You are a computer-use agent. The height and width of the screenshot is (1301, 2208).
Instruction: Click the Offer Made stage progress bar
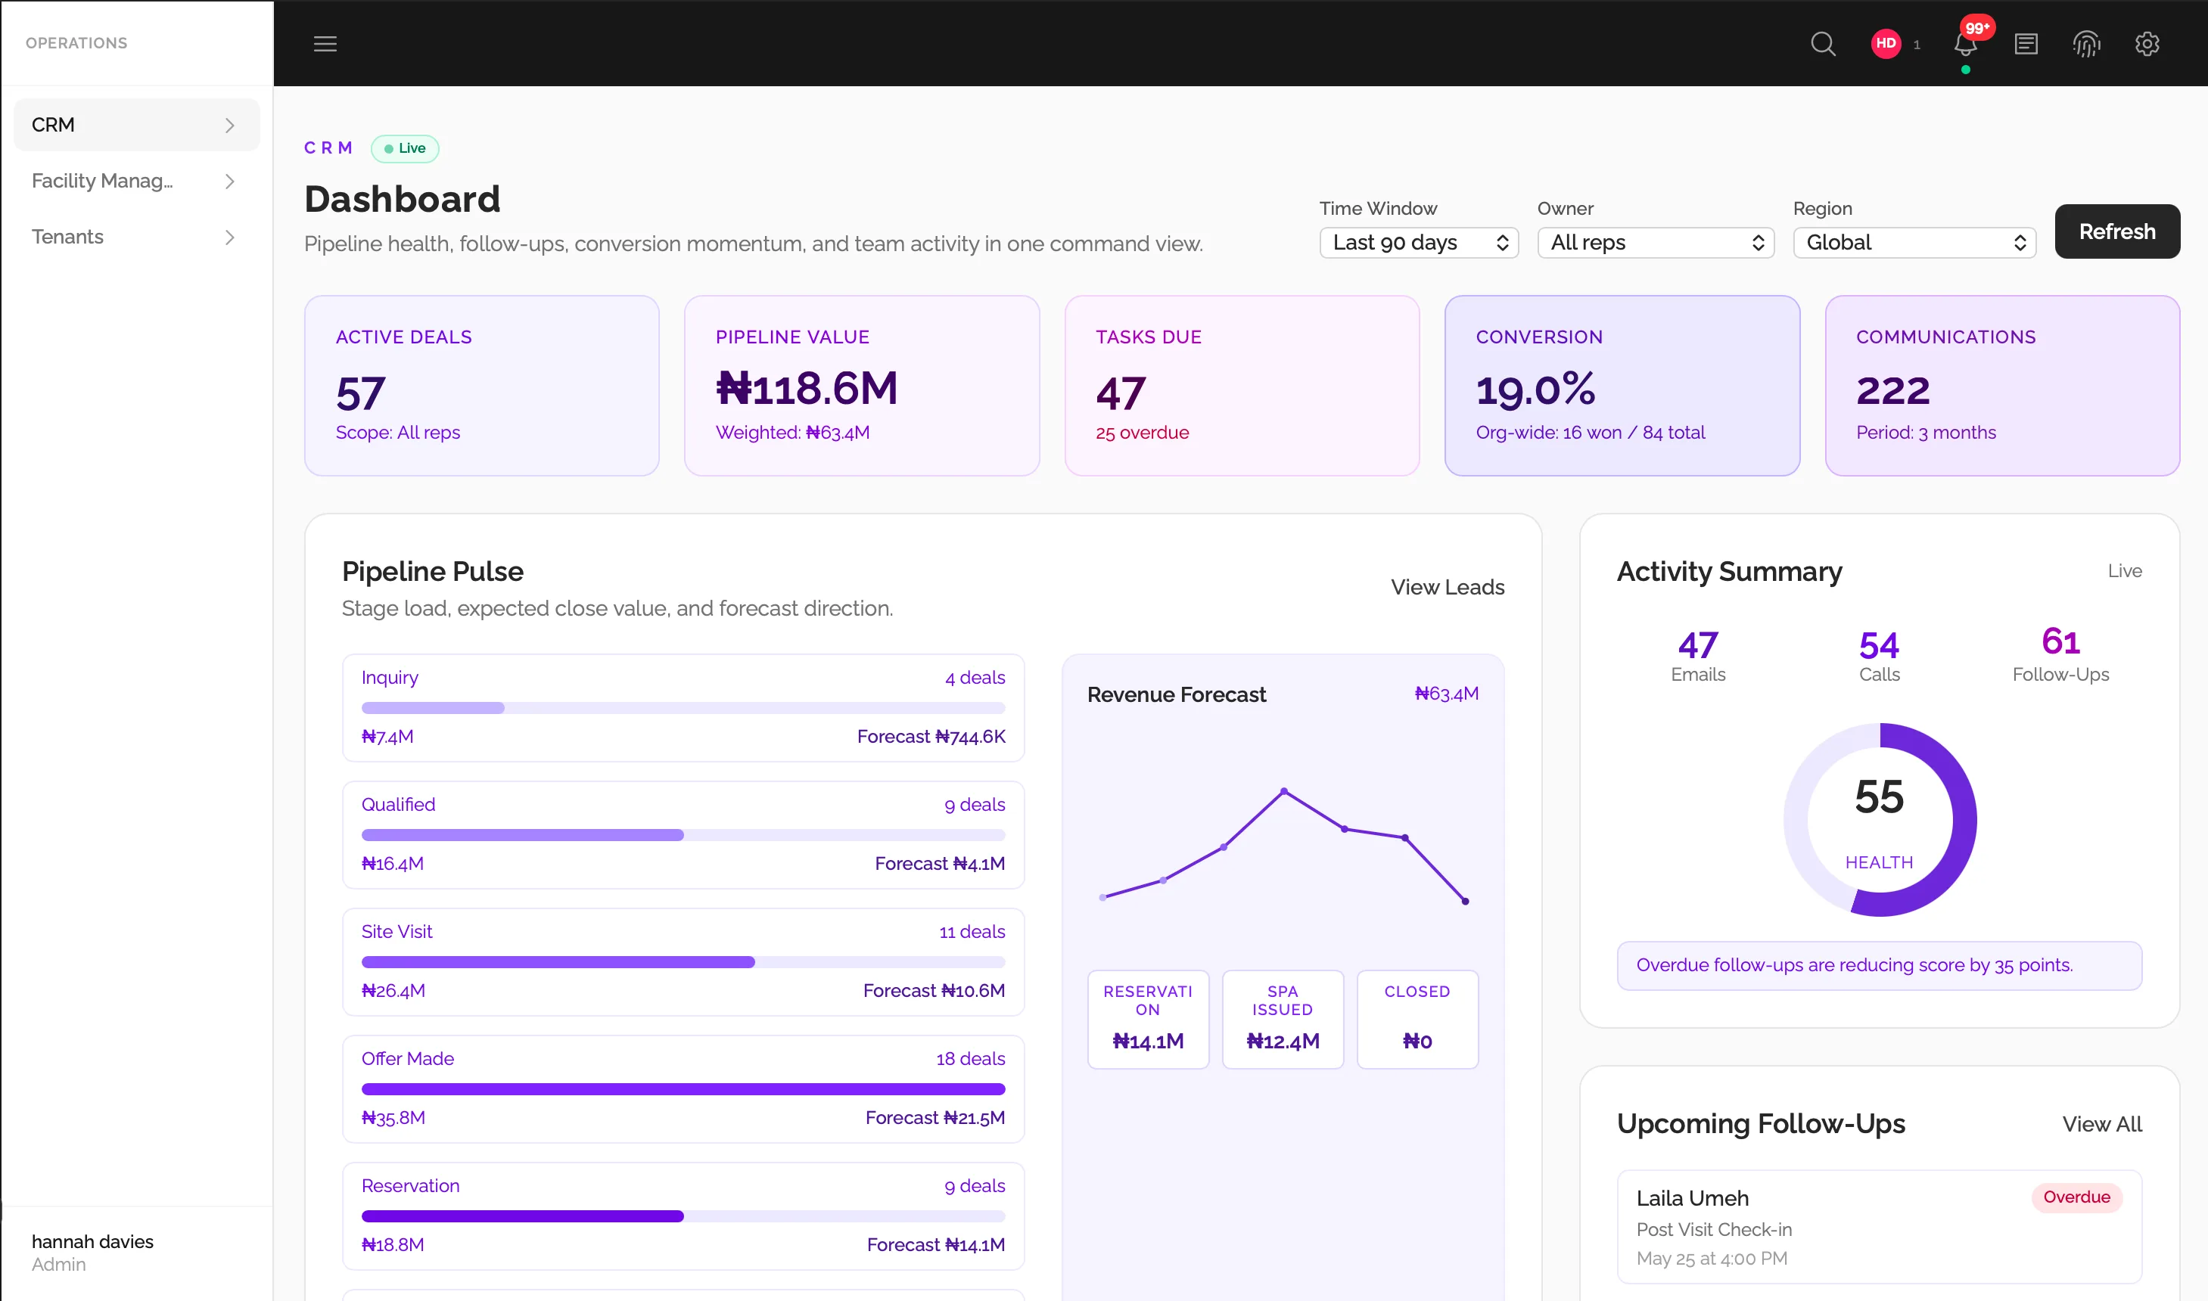tap(683, 1089)
